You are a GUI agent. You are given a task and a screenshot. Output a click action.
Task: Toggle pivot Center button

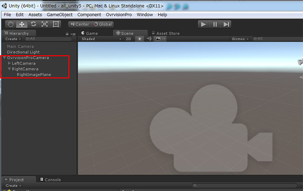pyautogui.click(x=80, y=24)
